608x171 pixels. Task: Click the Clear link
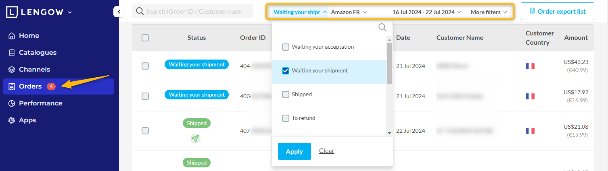(326, 151)
